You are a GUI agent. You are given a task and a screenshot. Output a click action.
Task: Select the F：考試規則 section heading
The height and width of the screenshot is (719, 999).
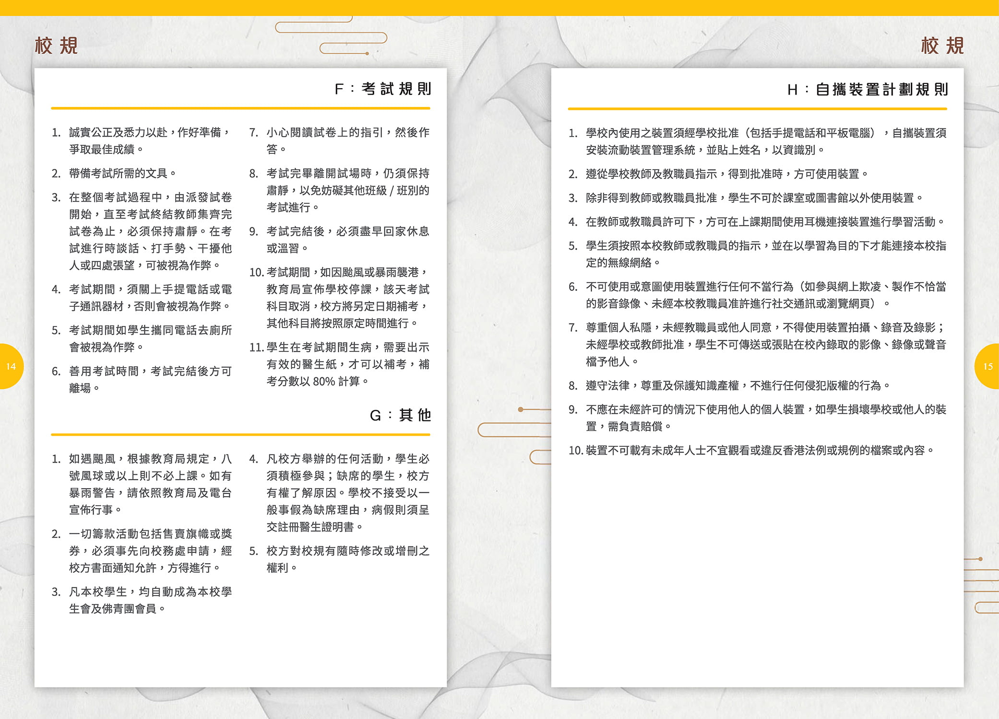[x=382, y=89]
